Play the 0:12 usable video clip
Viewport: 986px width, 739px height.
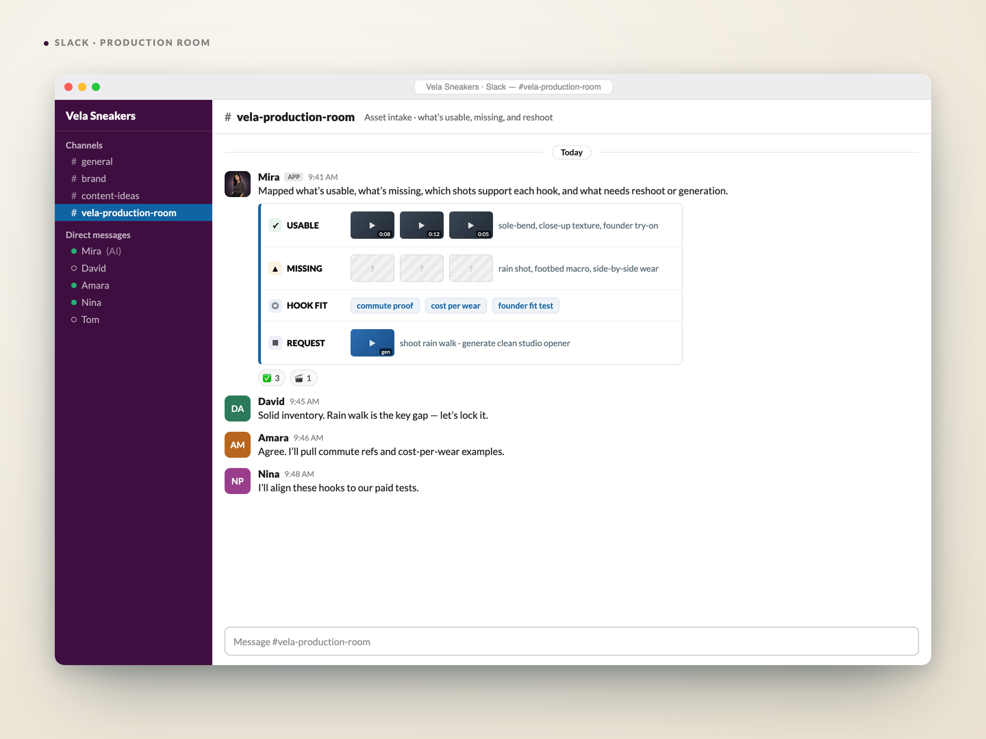(422, 225)
